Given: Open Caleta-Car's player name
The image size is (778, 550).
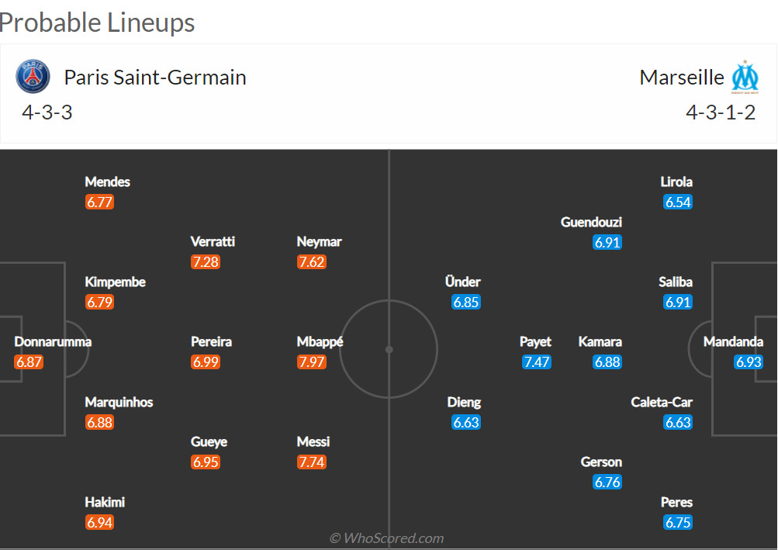Looking at the screenshot, I should tap(662, 403).
